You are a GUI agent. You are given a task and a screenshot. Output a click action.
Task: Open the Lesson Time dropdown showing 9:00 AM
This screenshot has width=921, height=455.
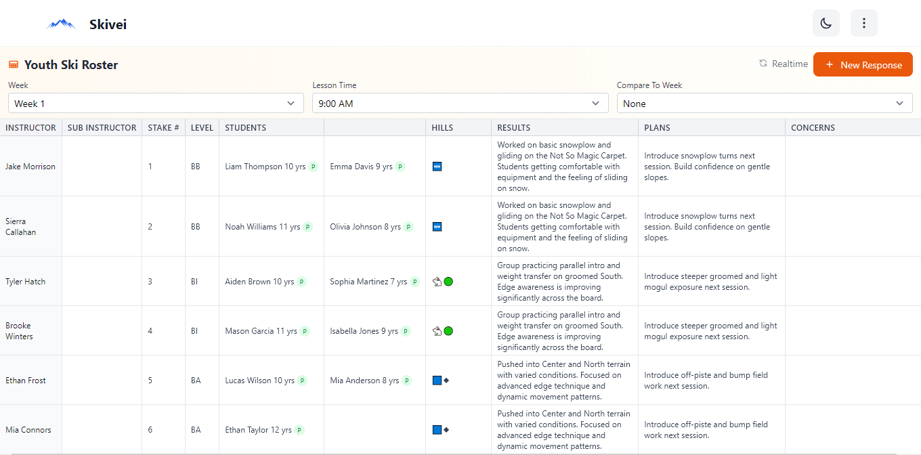click(x=460, y=104)
